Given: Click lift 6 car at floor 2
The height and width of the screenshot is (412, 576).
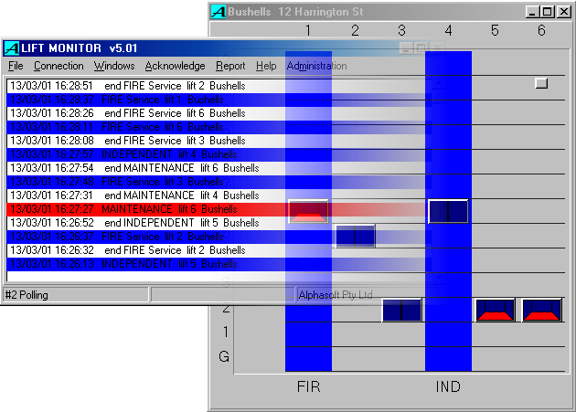Looking at the screenshot, I should point(541,310).
